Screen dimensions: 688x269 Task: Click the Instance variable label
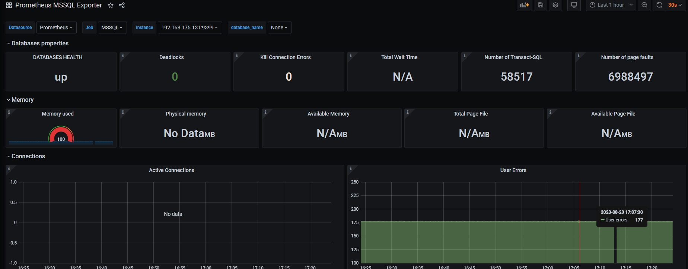(x=144, y=27)
